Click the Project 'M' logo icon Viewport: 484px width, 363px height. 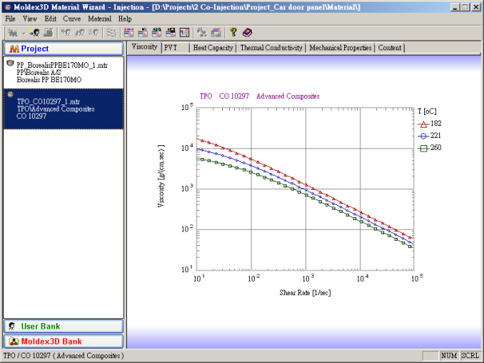point(14,49)
